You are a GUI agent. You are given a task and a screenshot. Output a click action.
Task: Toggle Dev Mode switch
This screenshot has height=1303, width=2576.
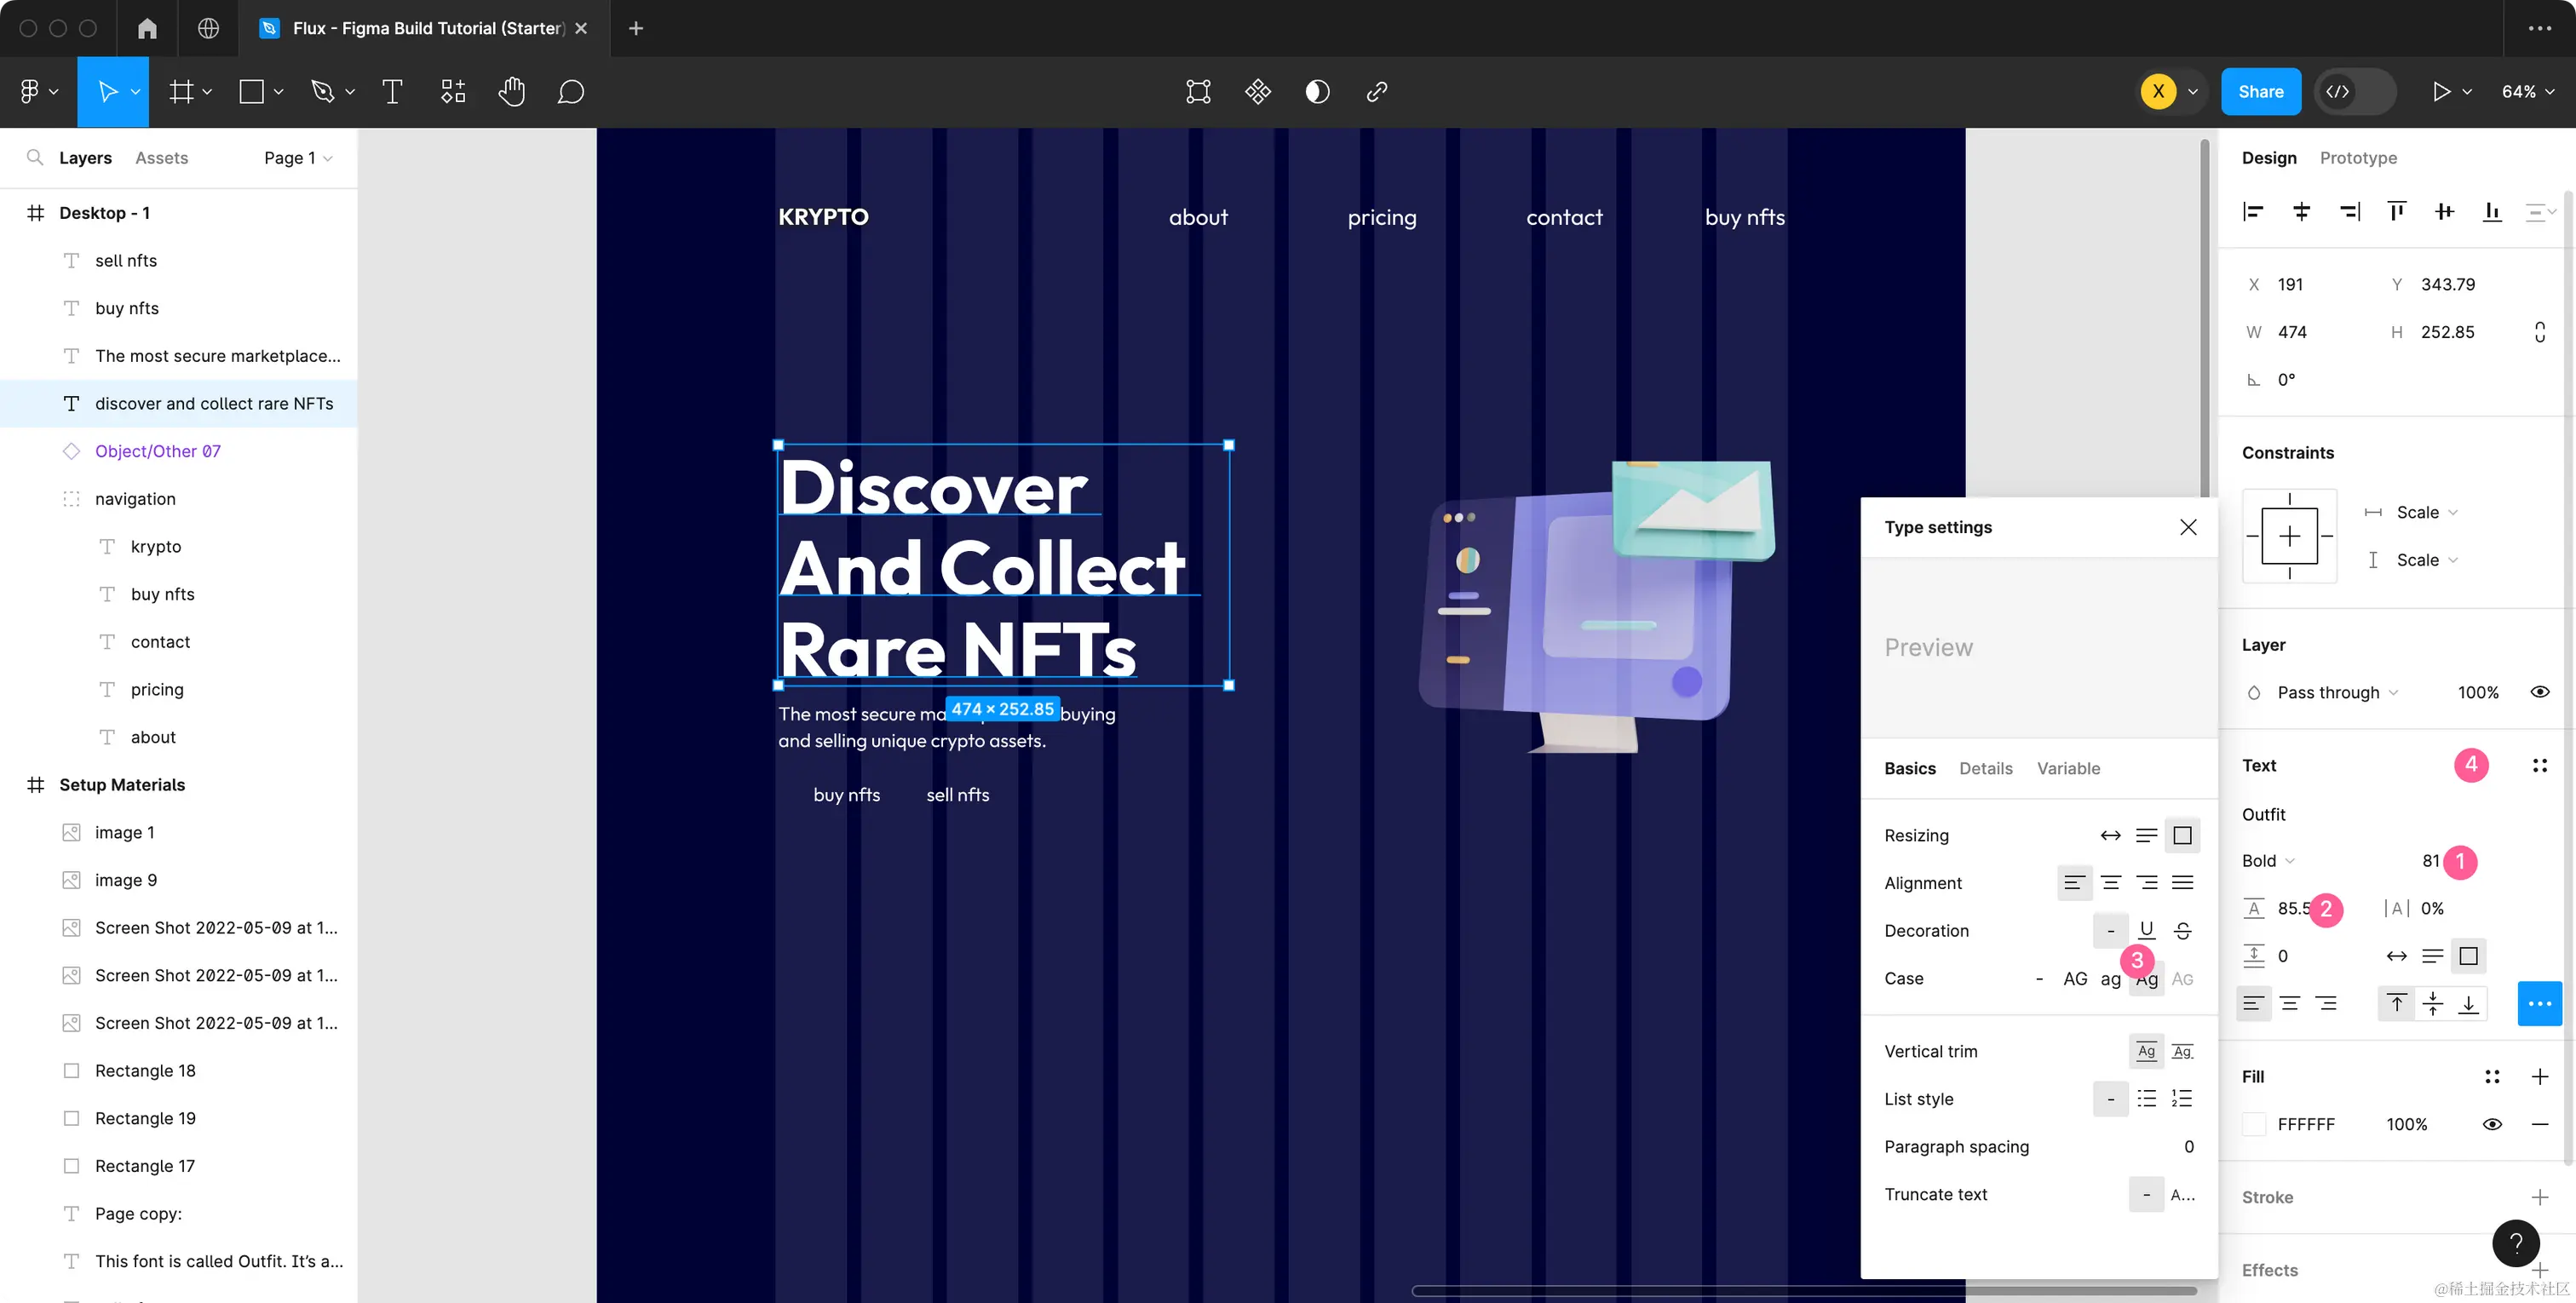pyautogui.click(x=2357, y=92)
